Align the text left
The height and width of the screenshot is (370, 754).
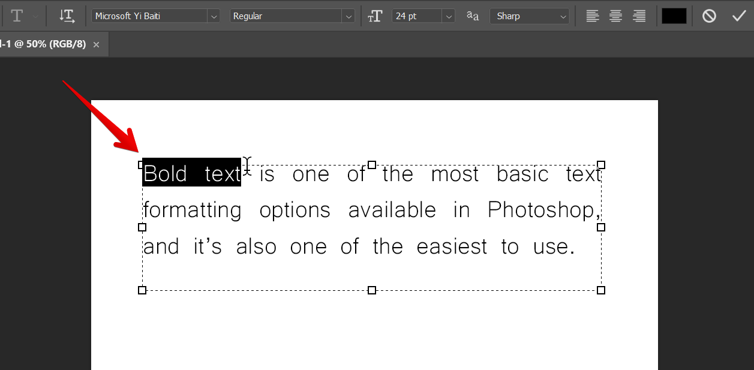593,16
